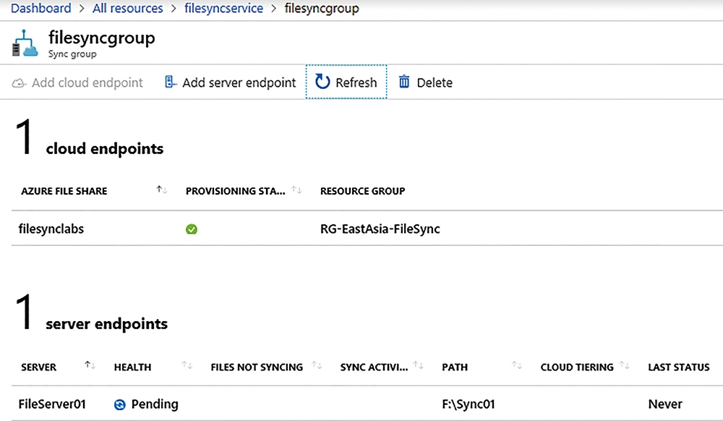
Task: Sort by FILES NOT SYNCING arrows
Action: click(x=317, y=365)
